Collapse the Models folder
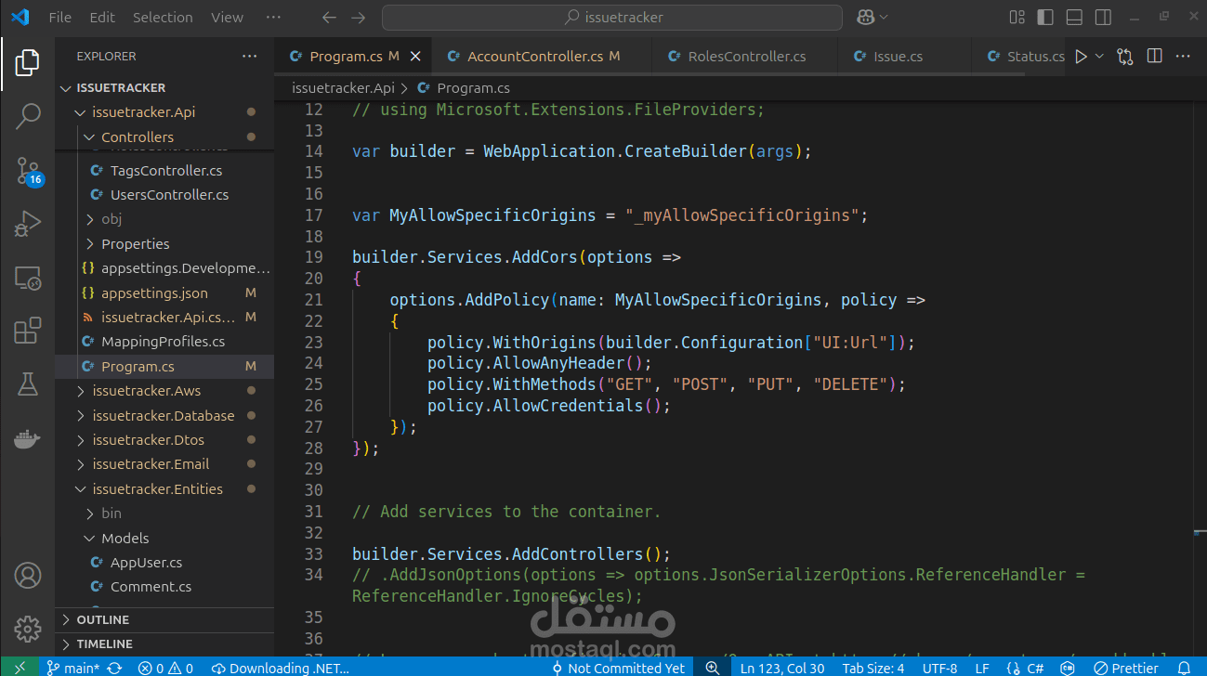This screenshot has height=676, width=1207. coord(164,539)
